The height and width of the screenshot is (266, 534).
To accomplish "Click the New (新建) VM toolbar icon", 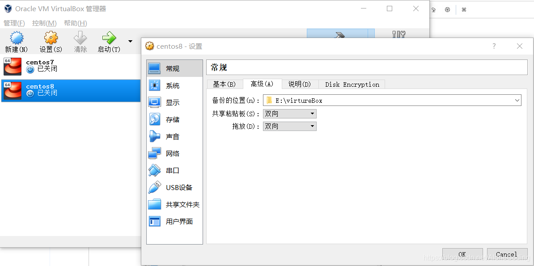I will click(x=17, y=38).
